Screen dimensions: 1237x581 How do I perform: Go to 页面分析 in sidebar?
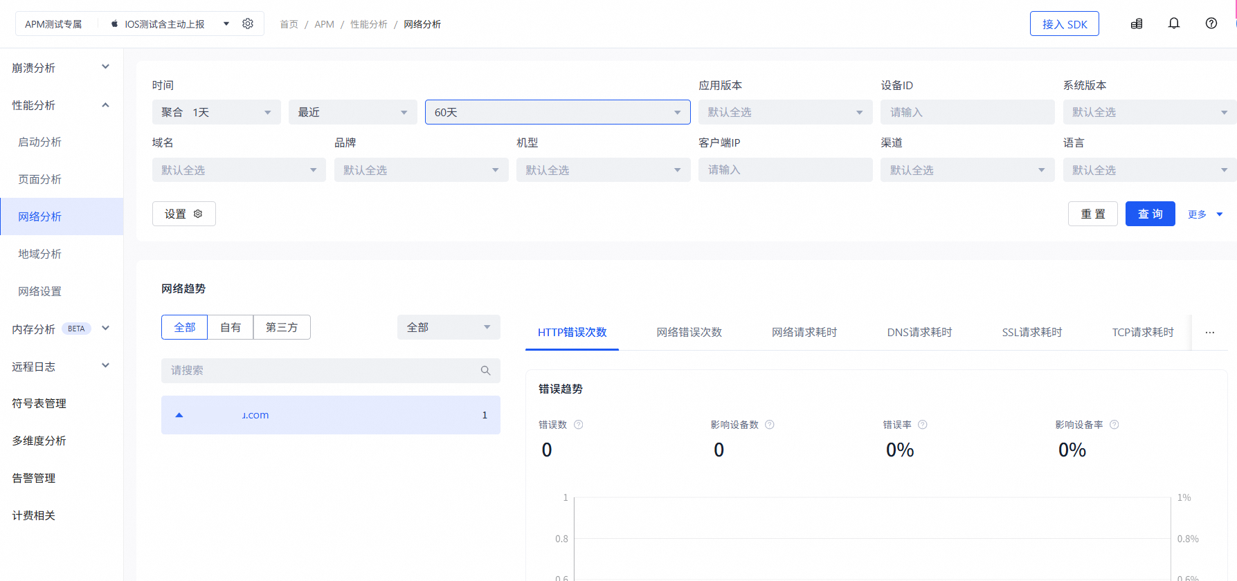62,179
